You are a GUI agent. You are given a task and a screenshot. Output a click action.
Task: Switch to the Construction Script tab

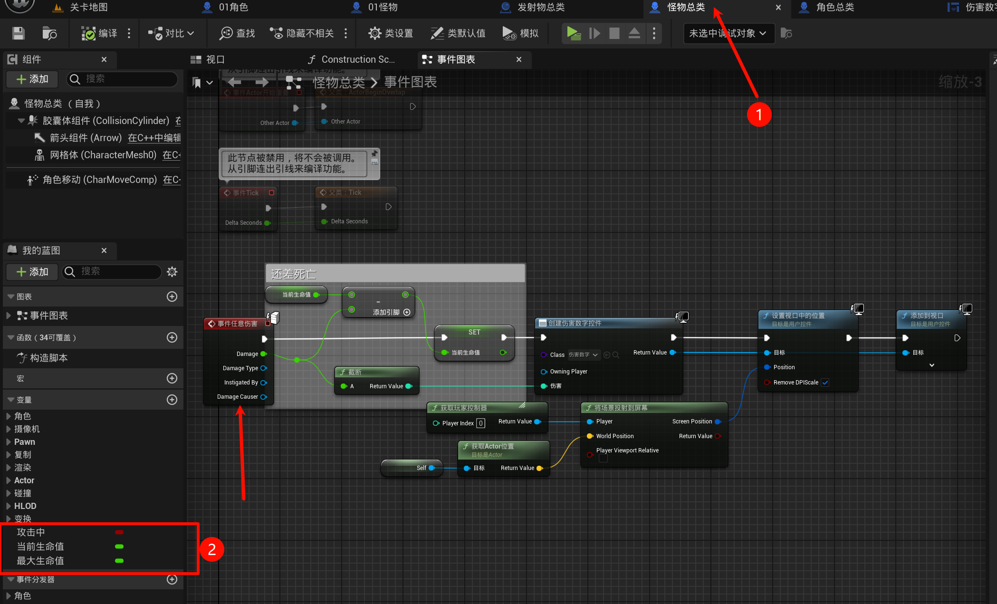[352, 59]
